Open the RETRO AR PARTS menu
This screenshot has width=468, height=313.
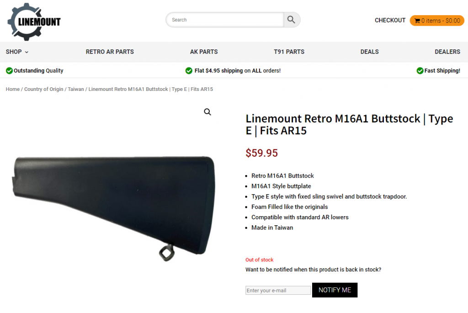(110, 52)
